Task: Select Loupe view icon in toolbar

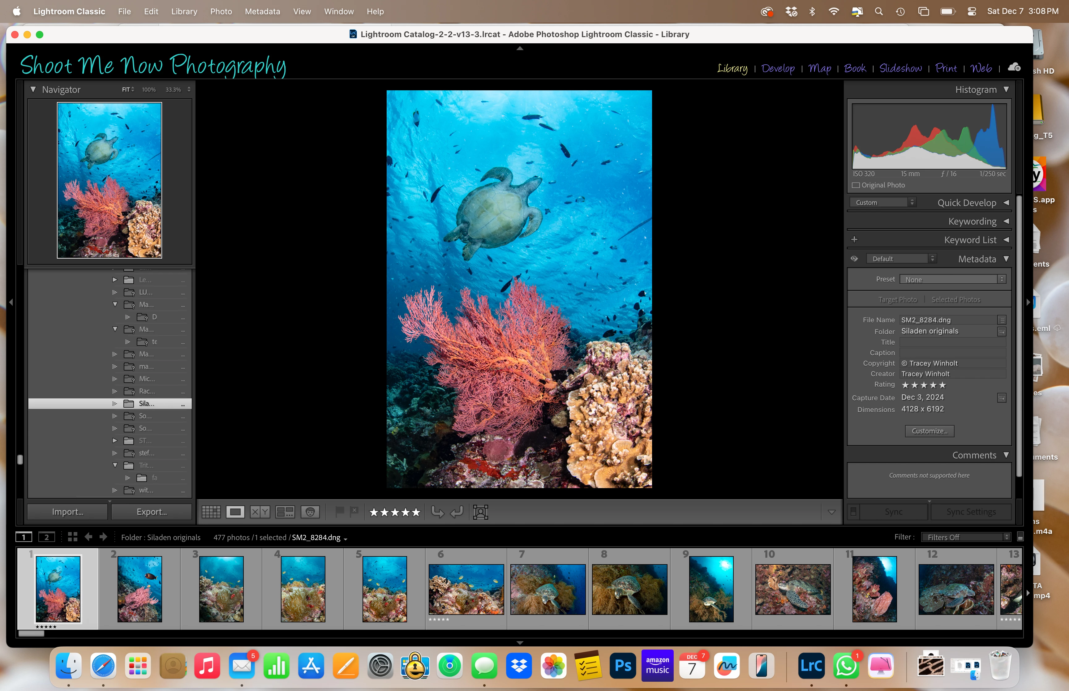Action: [x=235, y=512]
